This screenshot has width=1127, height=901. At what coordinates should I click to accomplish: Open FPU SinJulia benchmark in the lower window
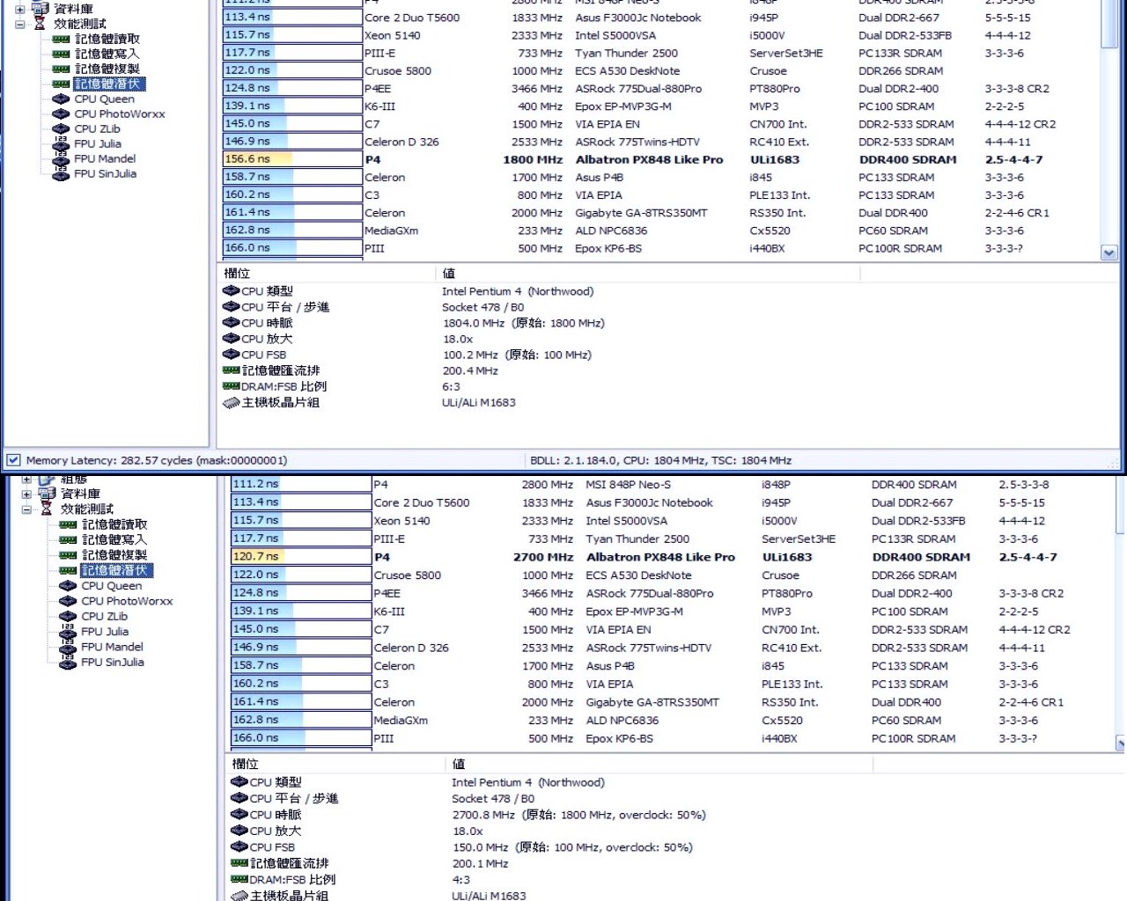click(113, 663)
